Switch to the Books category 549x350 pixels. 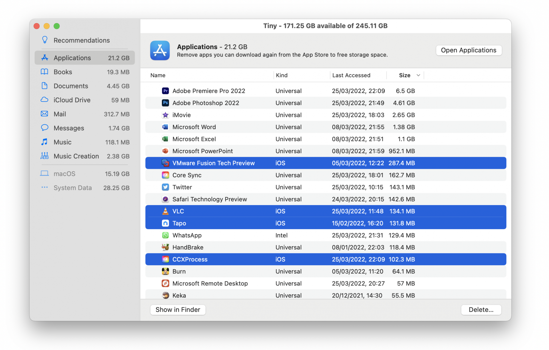coord(85,72)
